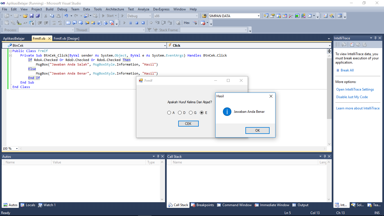The image size is (384, 216).
Task: Collapse the Public Class FrmIf code region
Action: tap(10, 51)
